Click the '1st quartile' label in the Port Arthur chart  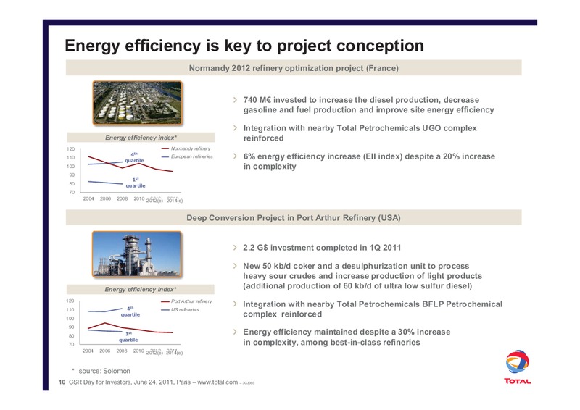click(x=128, y=337)
